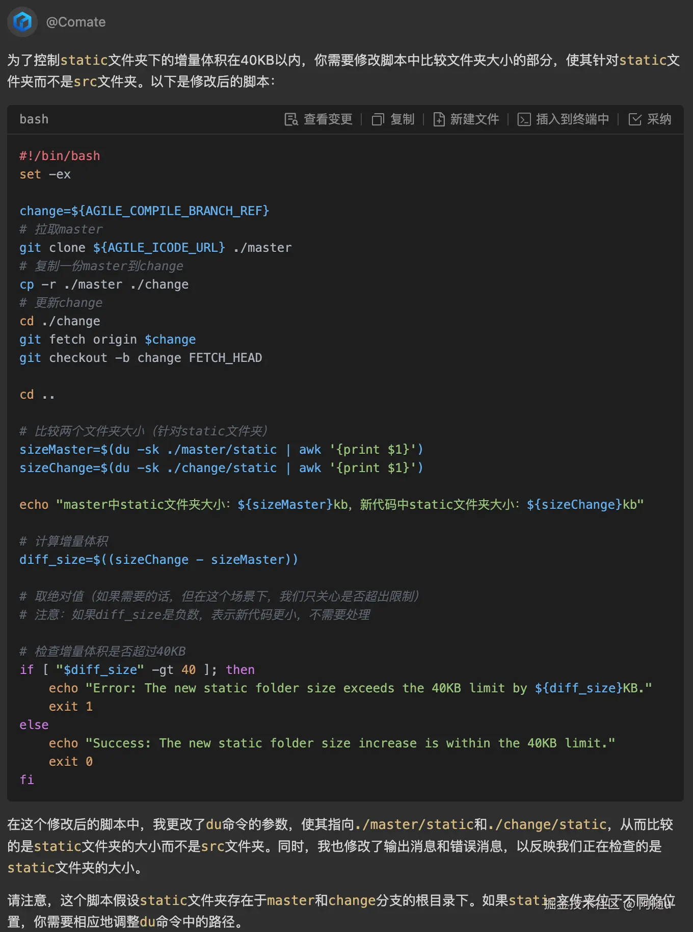Click ./master/static in the explanation paragraph
Screen dimensions: 693x932
tap(415, 824)
